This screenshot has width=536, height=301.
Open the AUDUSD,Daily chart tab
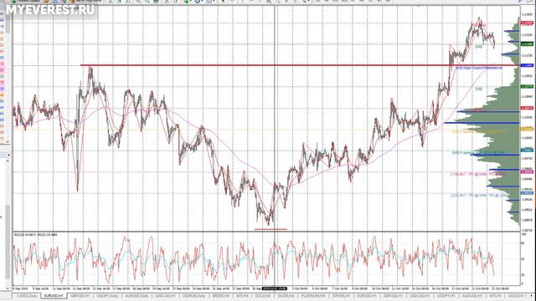(x=136, y=295)
